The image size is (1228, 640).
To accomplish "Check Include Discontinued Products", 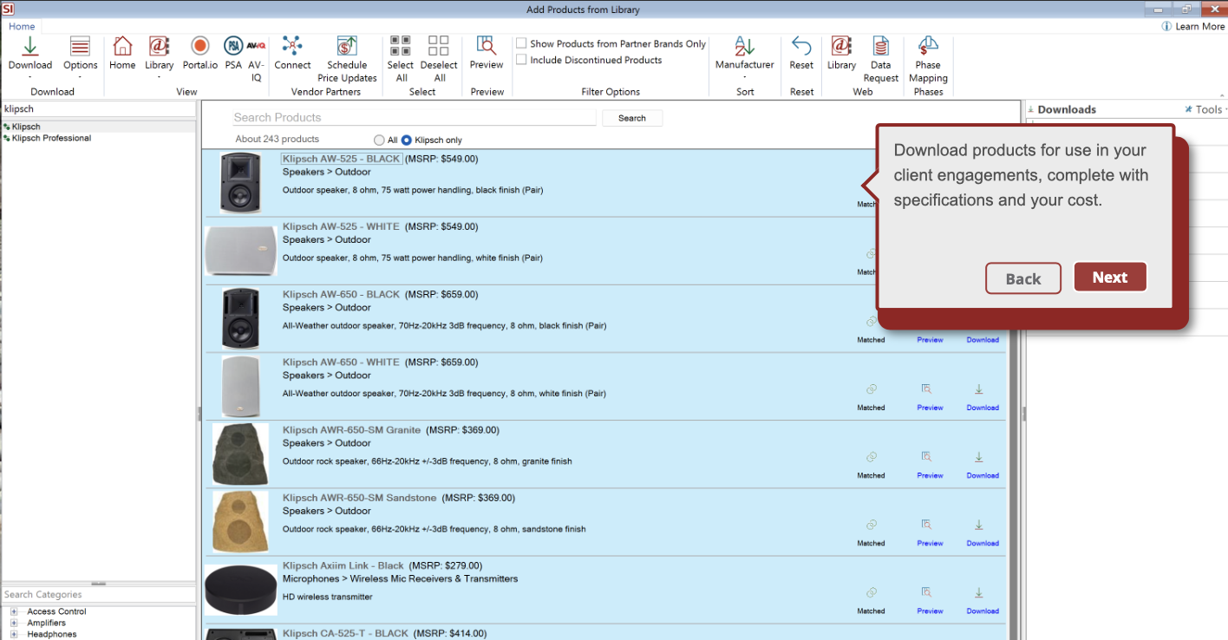I will click(x=521, y=60).
